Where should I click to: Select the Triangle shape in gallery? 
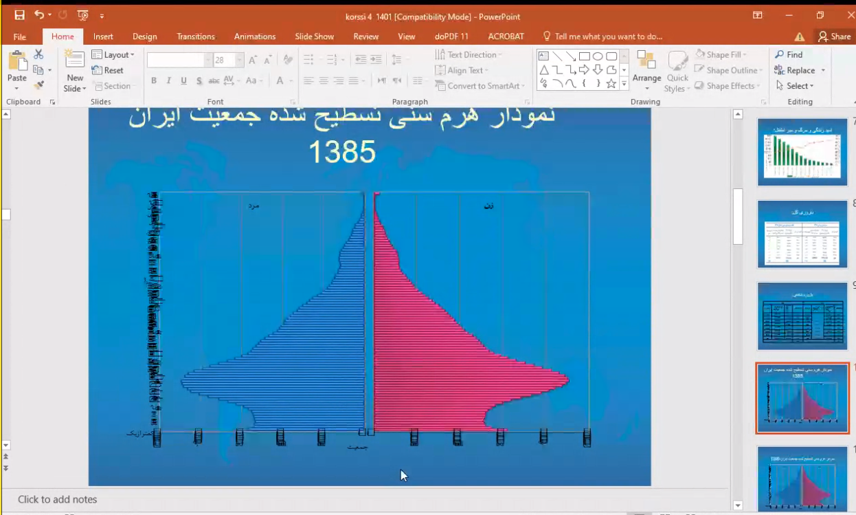(x=543, y=70)
